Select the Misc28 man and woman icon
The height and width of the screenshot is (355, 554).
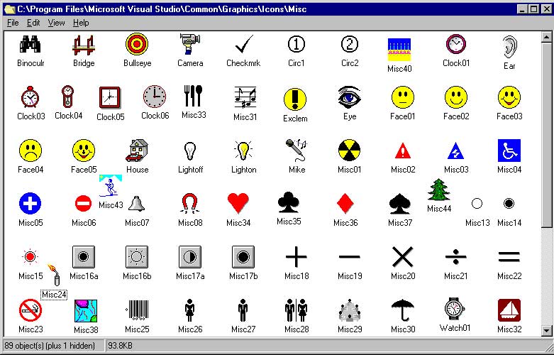point(296,310)
